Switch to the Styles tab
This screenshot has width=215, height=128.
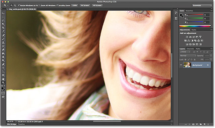[x=194, y=30]
